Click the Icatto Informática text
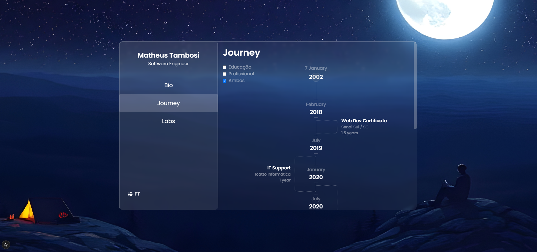Image resolution: width=537 pixels, height=252 pixels. [x=273, y=174]
